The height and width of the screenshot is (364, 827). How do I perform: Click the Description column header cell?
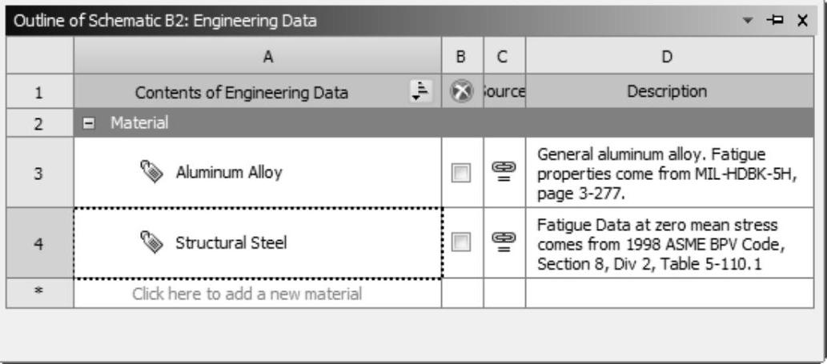point(666,91)
